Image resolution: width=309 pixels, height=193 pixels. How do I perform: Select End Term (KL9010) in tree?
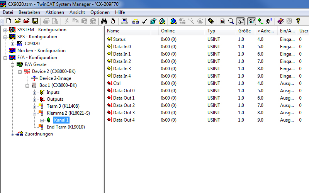pos(66,127)
